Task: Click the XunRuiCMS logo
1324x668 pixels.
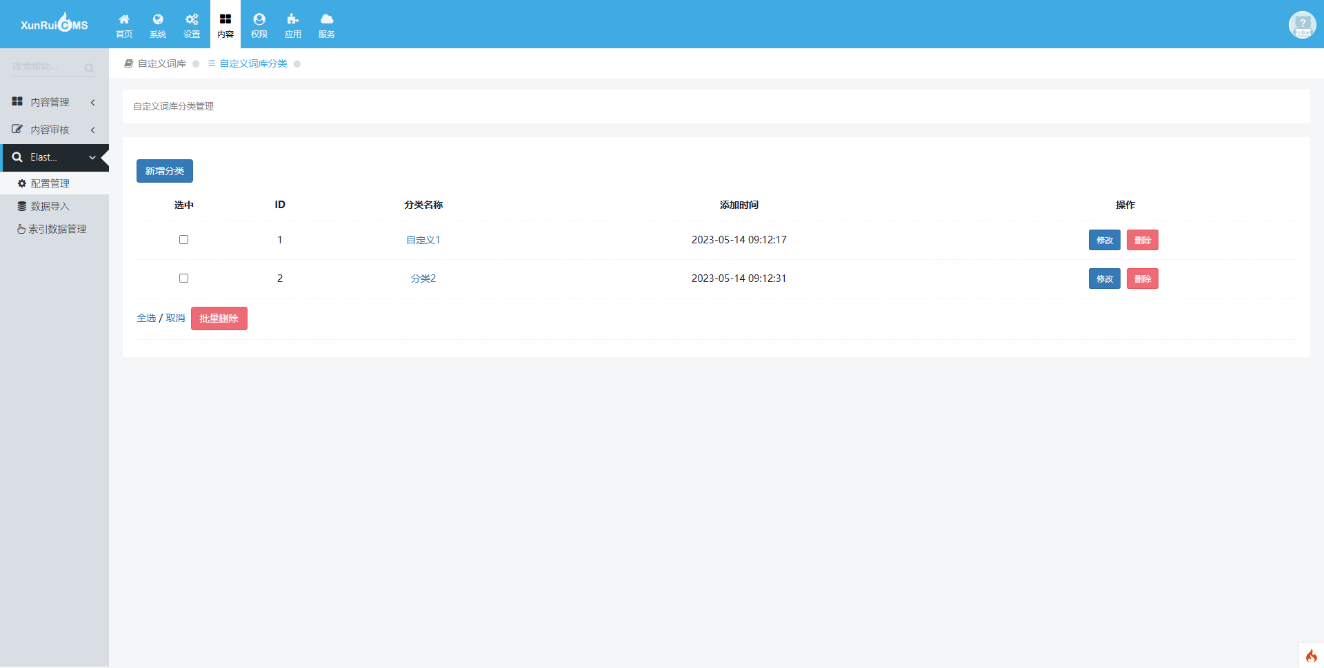Action: [54, 23]
